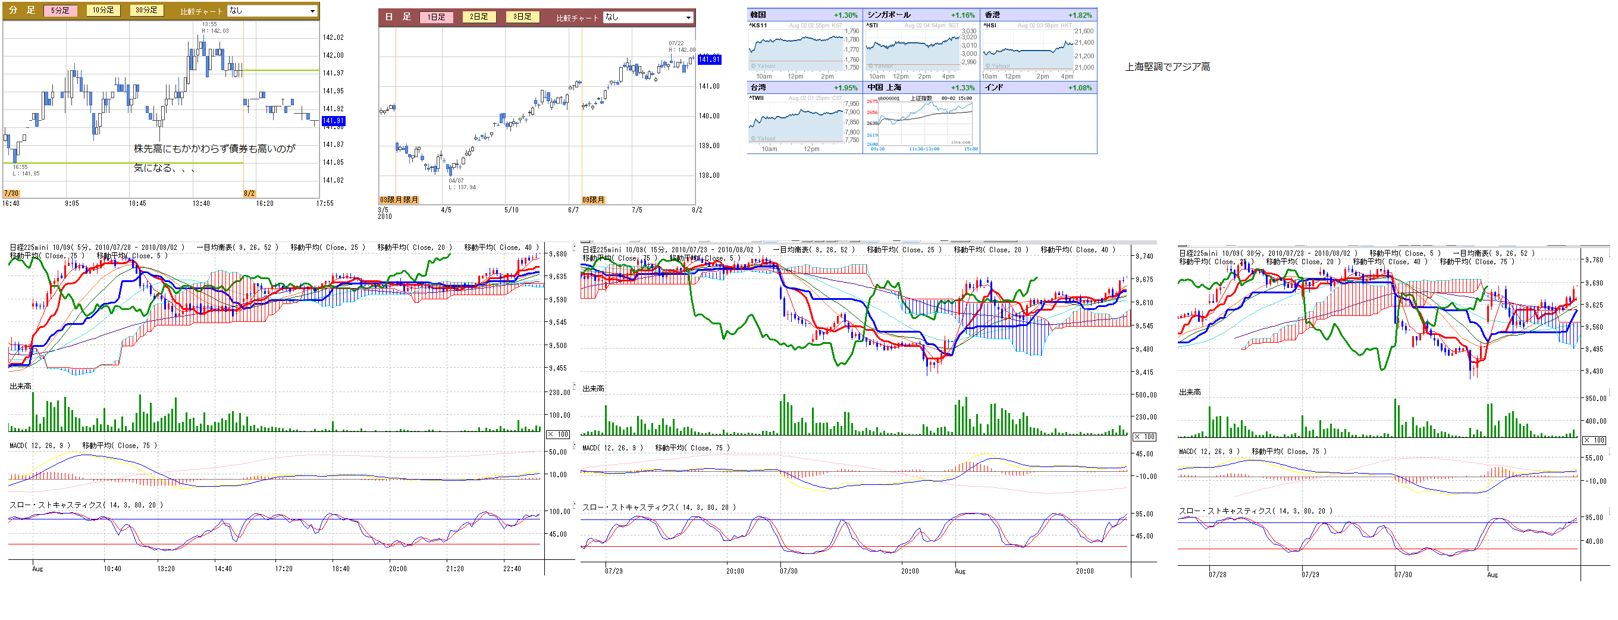Switch to the 30分足 interval
Viewport: 1618px width, 620px height.
click(x=146, y=11)
